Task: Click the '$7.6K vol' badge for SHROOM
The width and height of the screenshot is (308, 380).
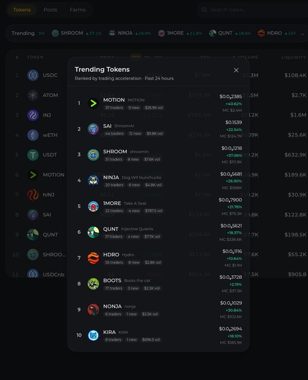Action: tap(152, 159)
